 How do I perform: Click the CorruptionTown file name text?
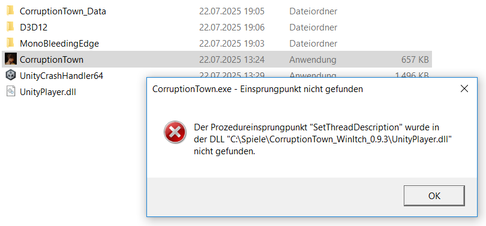52,60
